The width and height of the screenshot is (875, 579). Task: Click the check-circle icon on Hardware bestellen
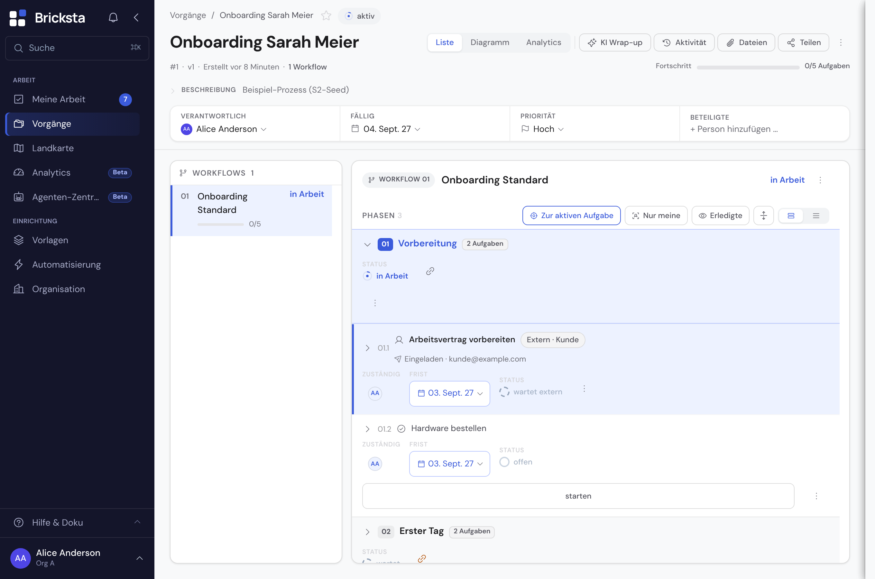click(401, 429)
